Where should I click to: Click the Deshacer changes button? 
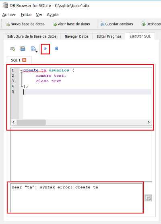tap(151, 24)
